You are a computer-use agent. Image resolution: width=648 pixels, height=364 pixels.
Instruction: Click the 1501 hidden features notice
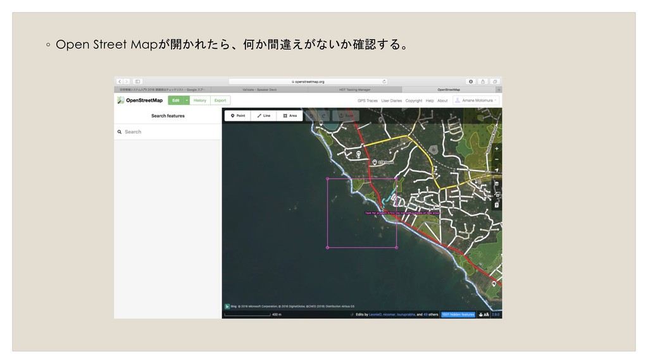458,314
